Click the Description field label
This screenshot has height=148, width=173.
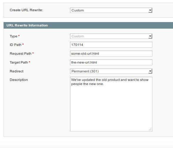tap(19, 80)
